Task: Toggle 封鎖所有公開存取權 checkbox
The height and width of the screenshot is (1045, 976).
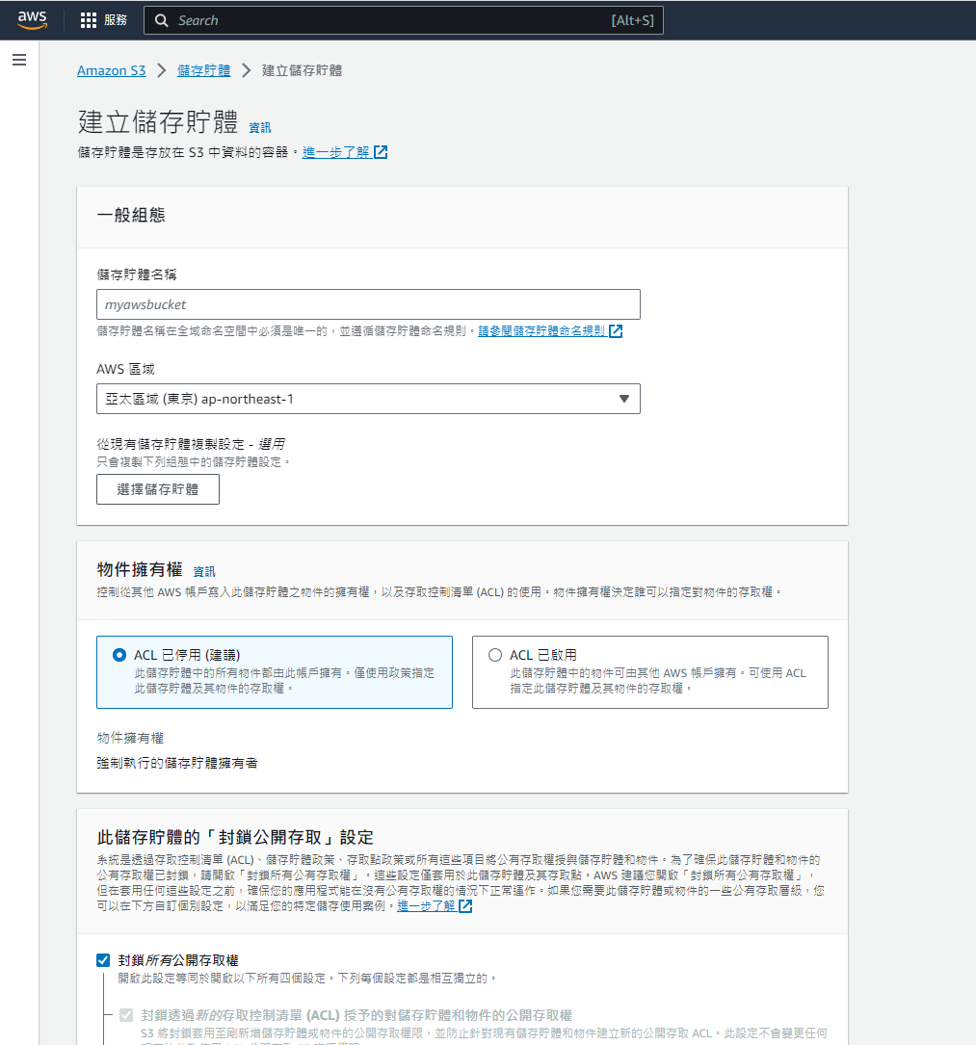Action: [x=103, y=960]
